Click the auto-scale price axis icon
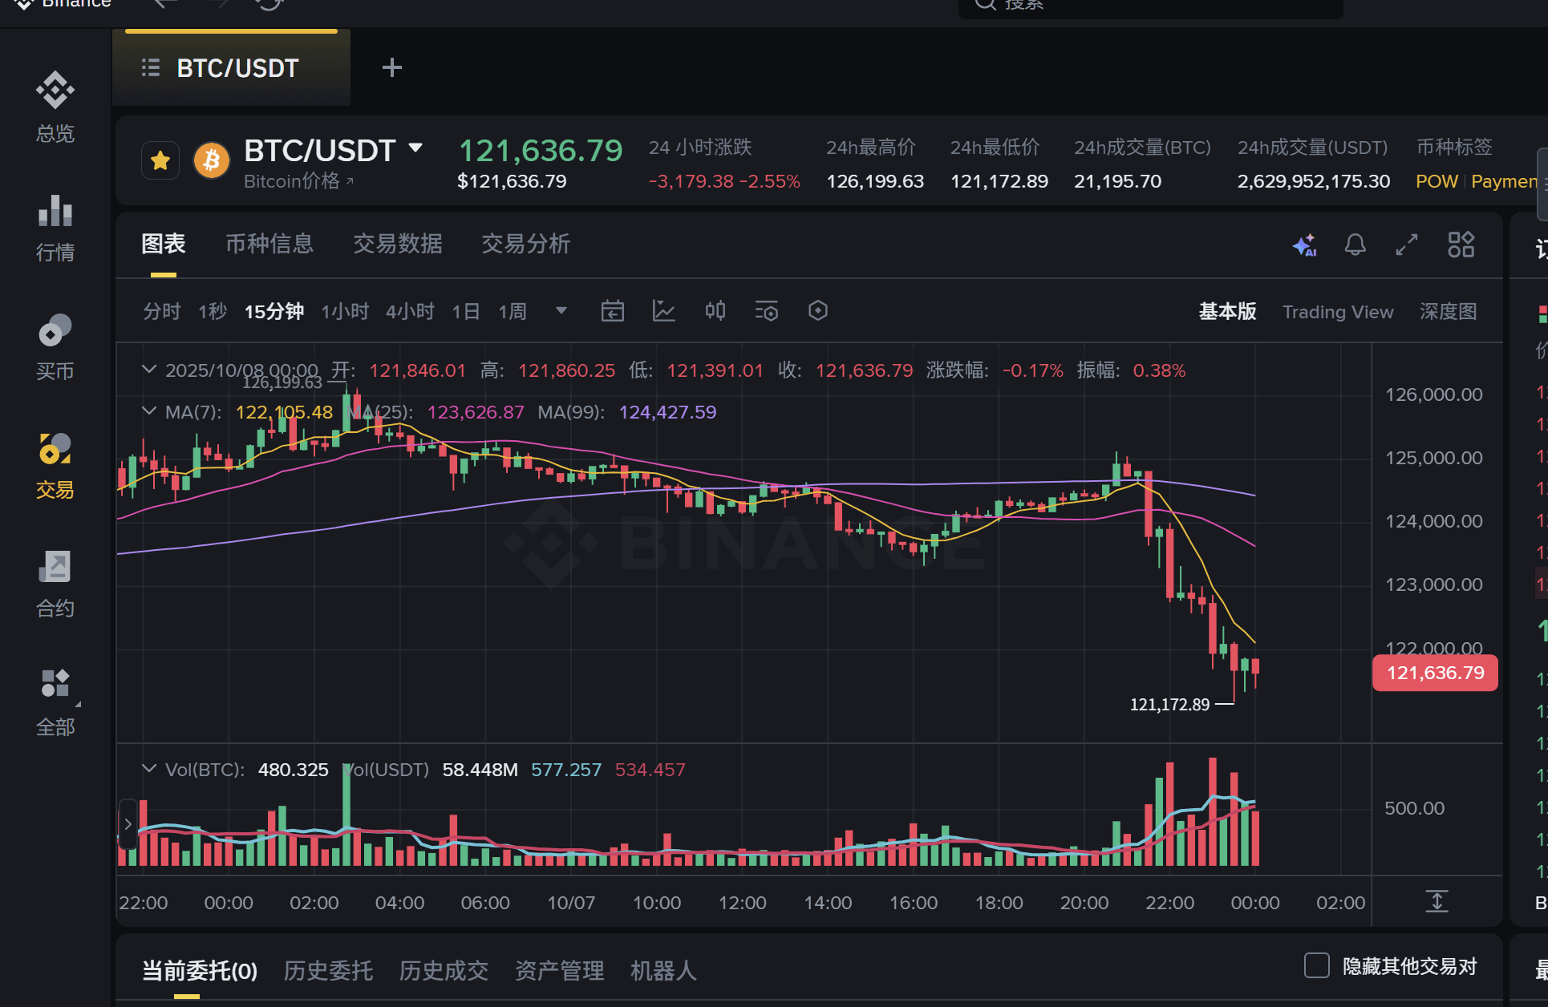1548x1007 pixels. (1437, 901)
